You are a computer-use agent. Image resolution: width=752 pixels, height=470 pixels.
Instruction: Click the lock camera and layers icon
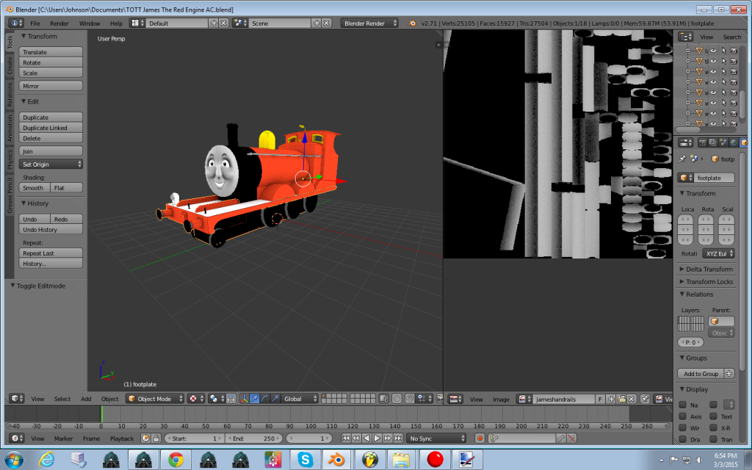[383, 399]
